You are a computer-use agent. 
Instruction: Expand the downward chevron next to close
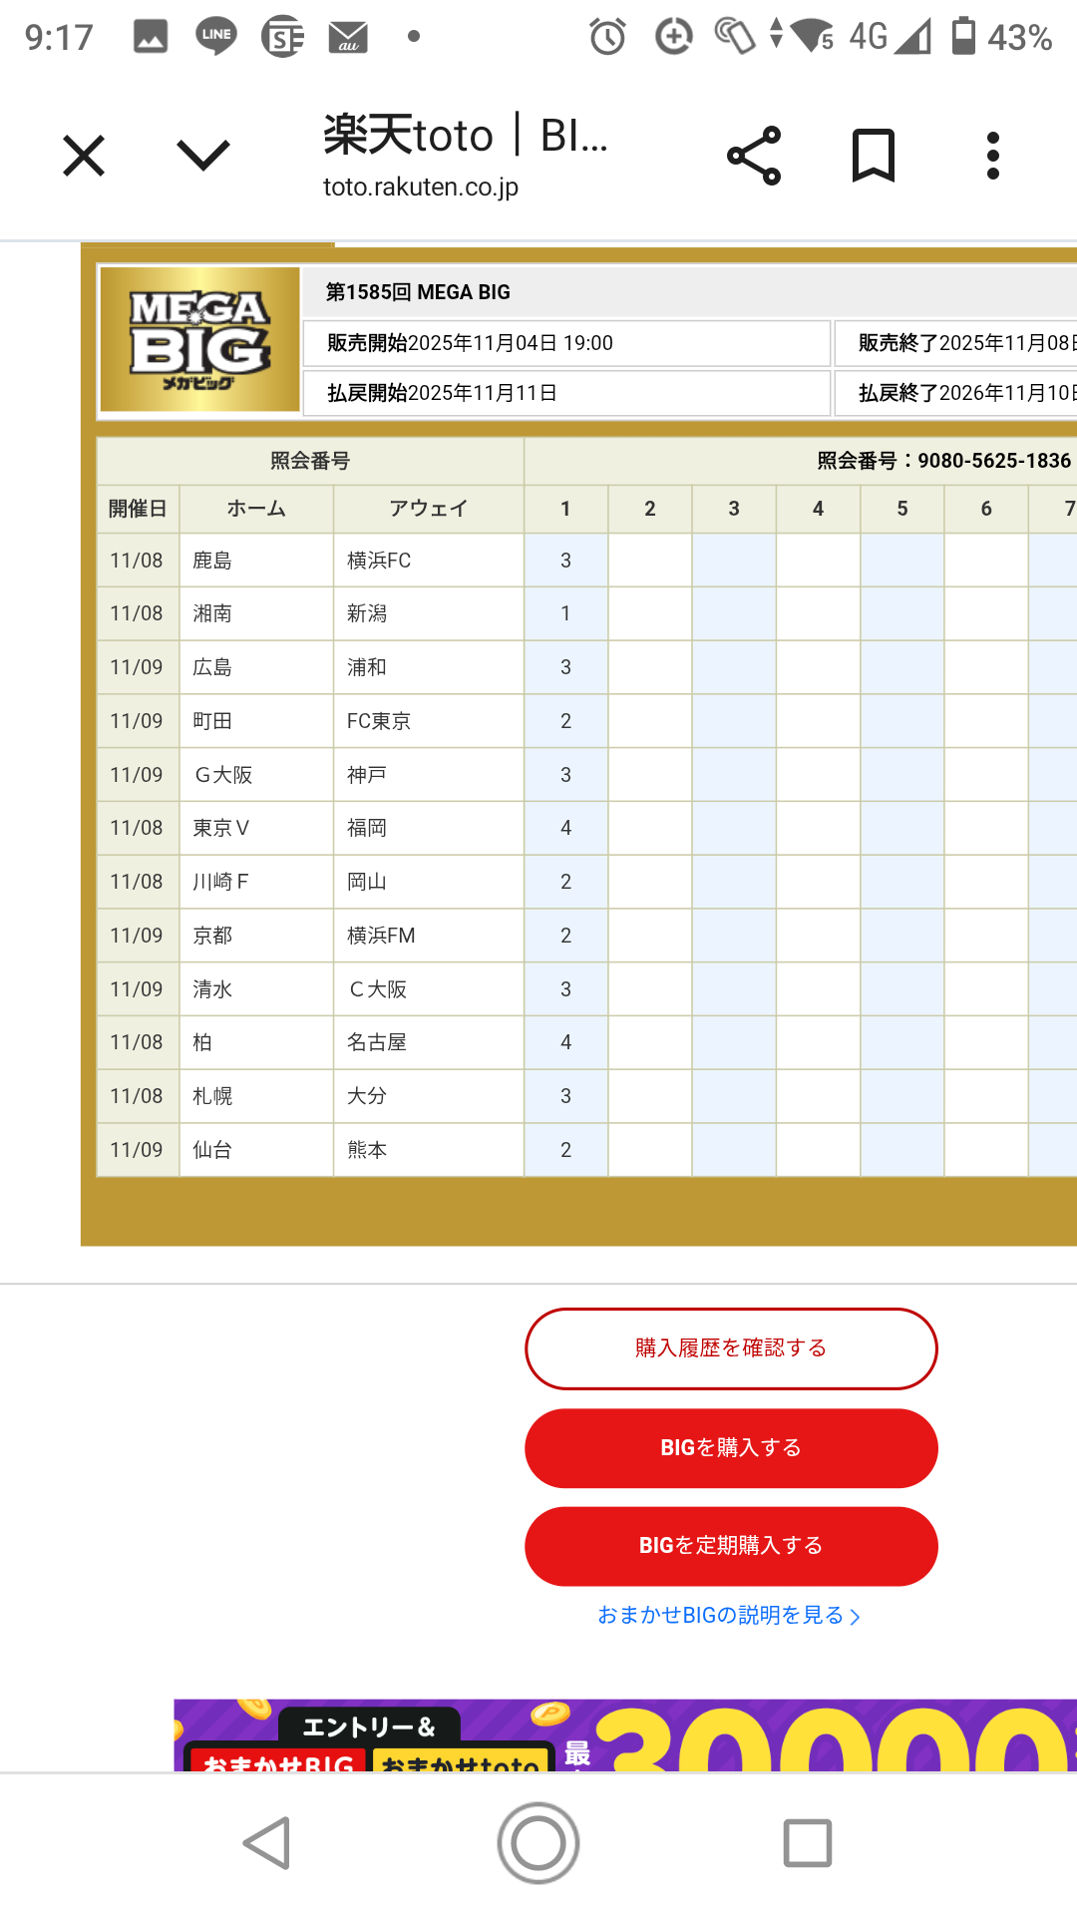(203, 156)
